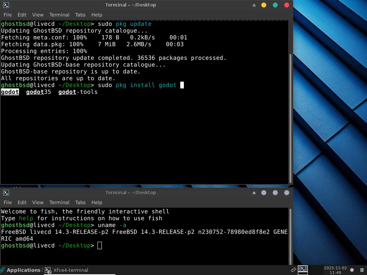Click the panel handle next to Applications
The height and width of the screenshot is (275, 367).
[x=42, y=270]
